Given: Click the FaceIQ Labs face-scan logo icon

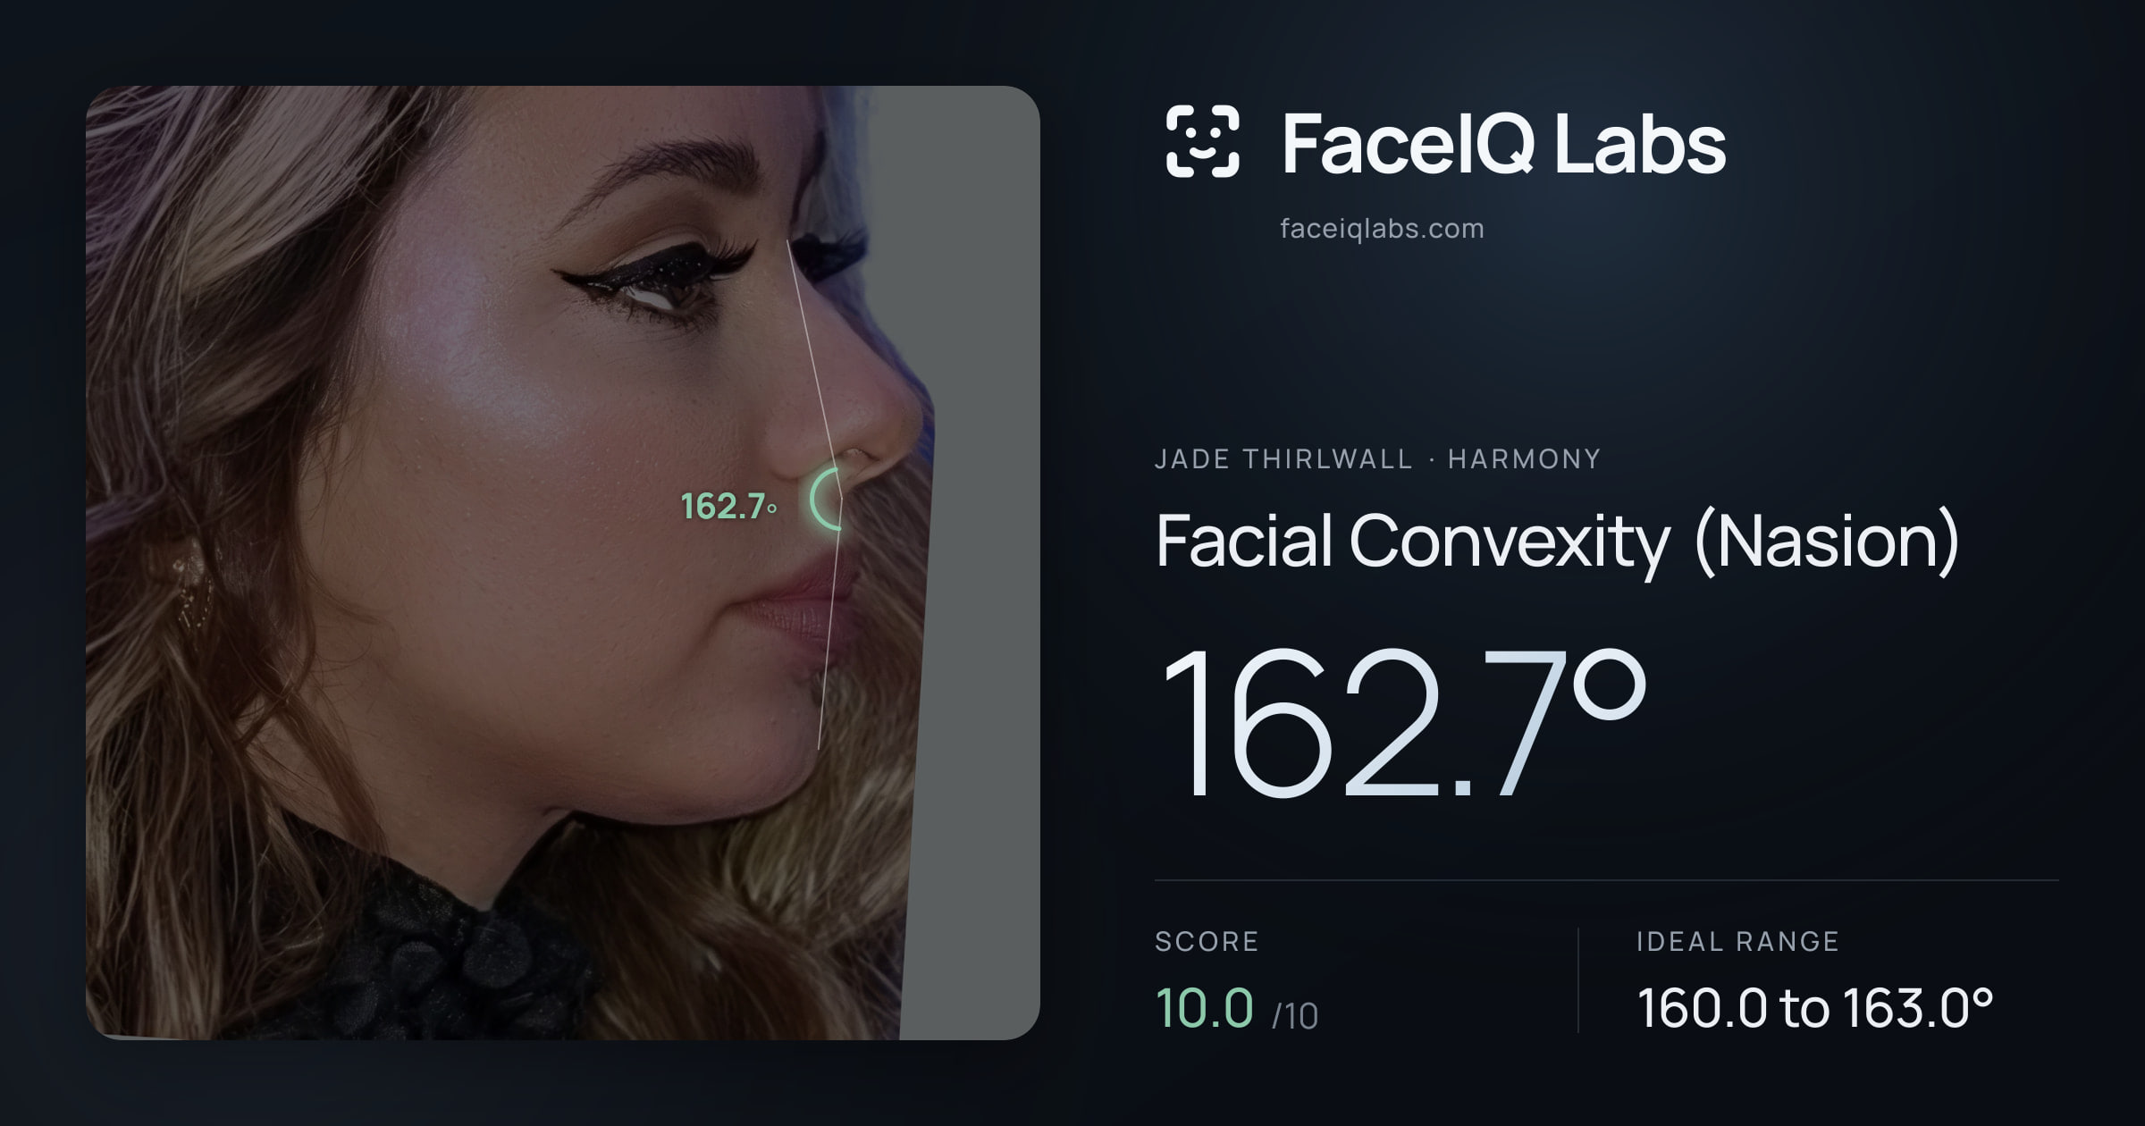Looking at the screenshot, I should pos(1202,141).
